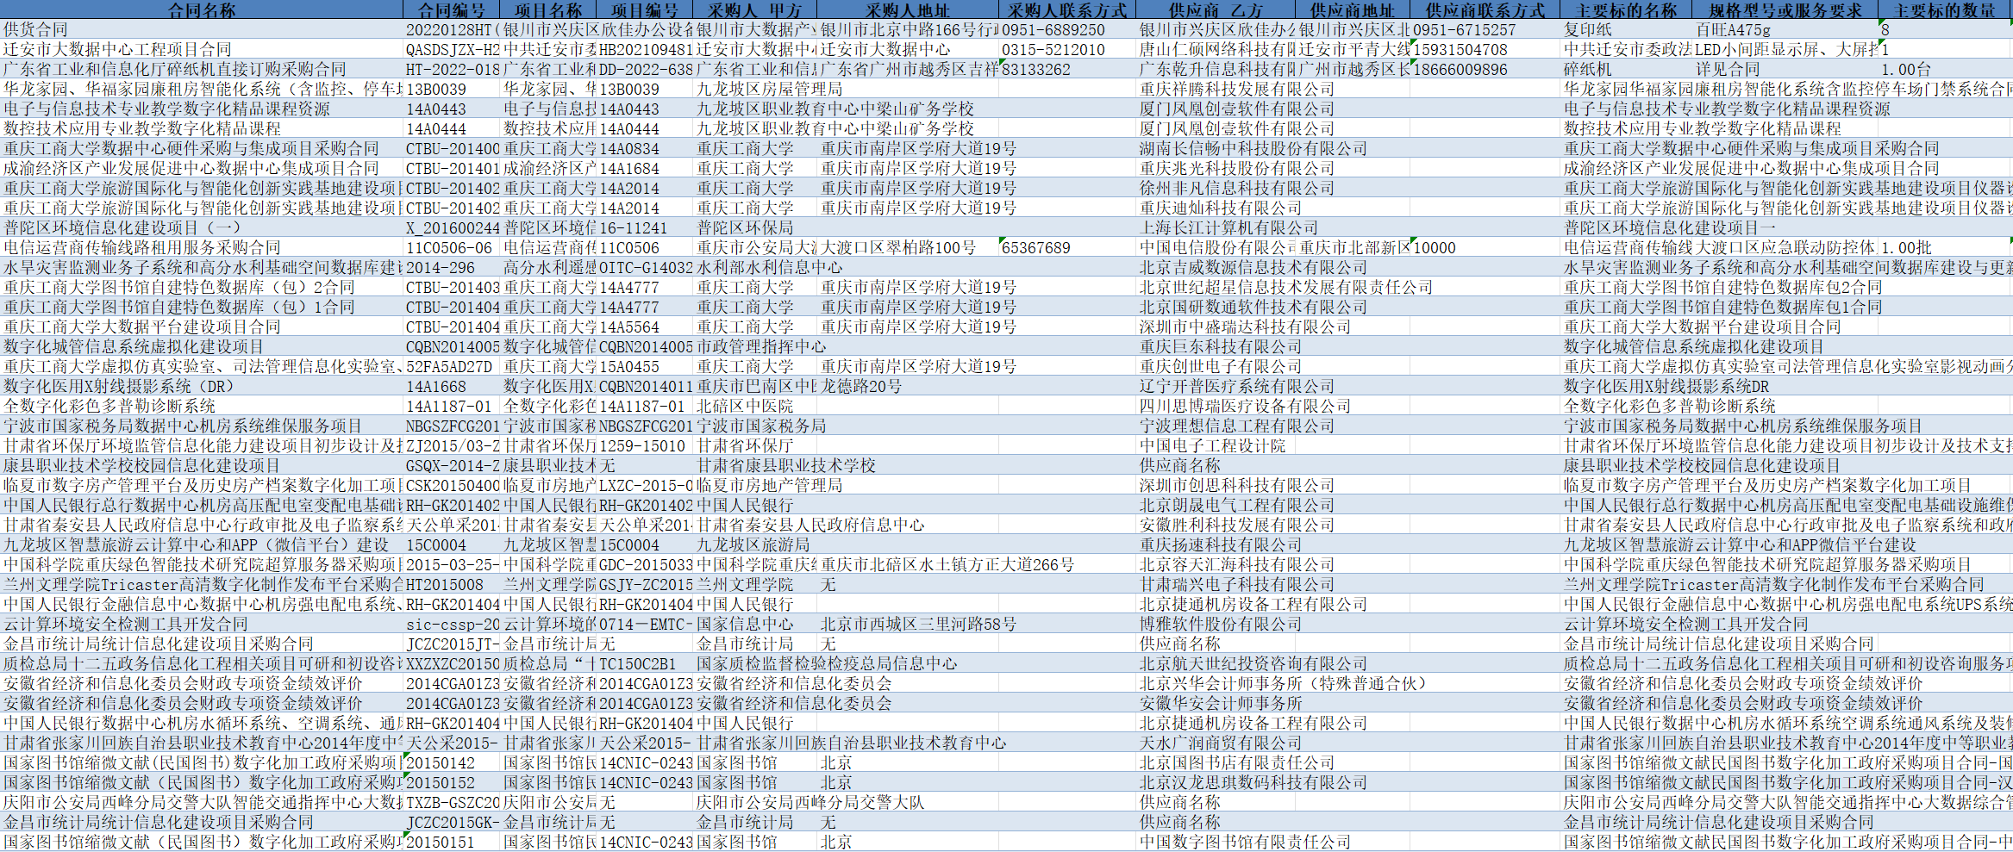Screen dimensions: 2013x852
Task: Select the supplier phone cell 15931504708
Action: [x=1485, y=50]
